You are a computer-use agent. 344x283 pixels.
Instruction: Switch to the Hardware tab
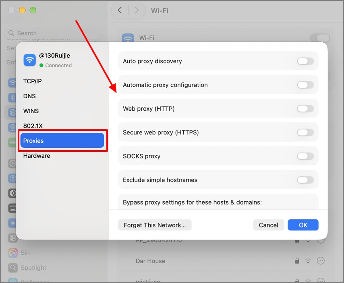(x=62, y=156)
